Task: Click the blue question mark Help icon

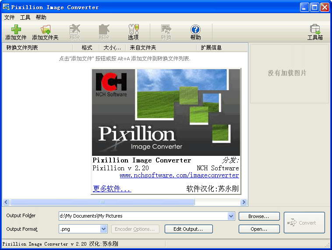Action: (195, 29)
